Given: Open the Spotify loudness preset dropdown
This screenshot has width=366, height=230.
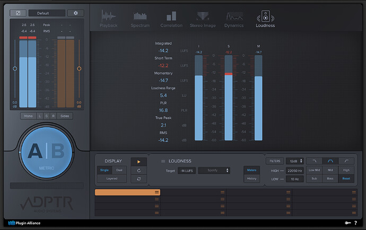Looking at the screenshot, I should click(x=214, y=171).
